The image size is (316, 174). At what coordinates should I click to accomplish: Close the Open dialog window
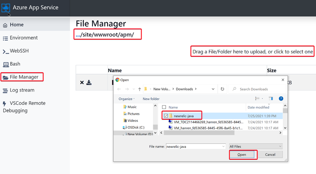point(283,80)
